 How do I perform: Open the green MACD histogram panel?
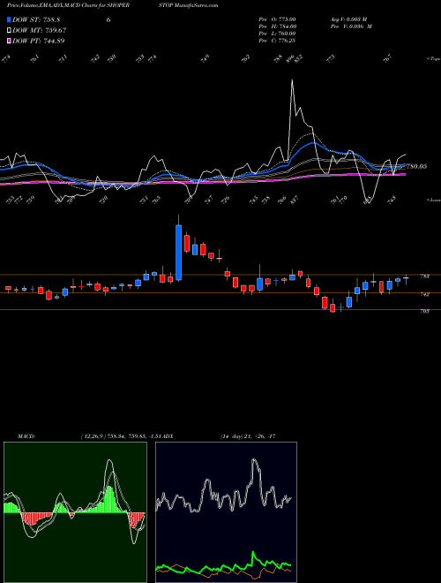75,512
